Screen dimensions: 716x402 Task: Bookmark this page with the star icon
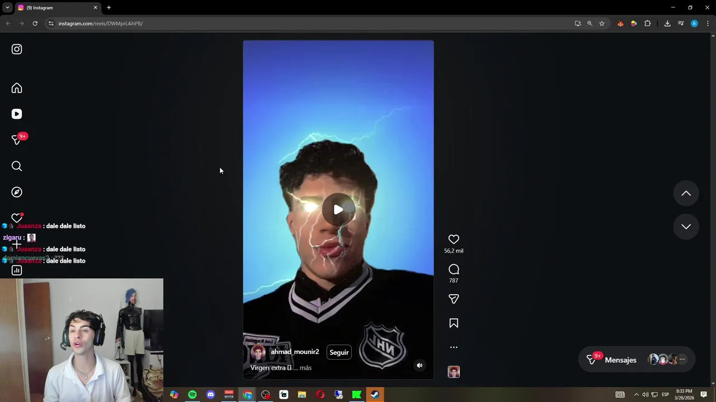[x=602, y=23]
